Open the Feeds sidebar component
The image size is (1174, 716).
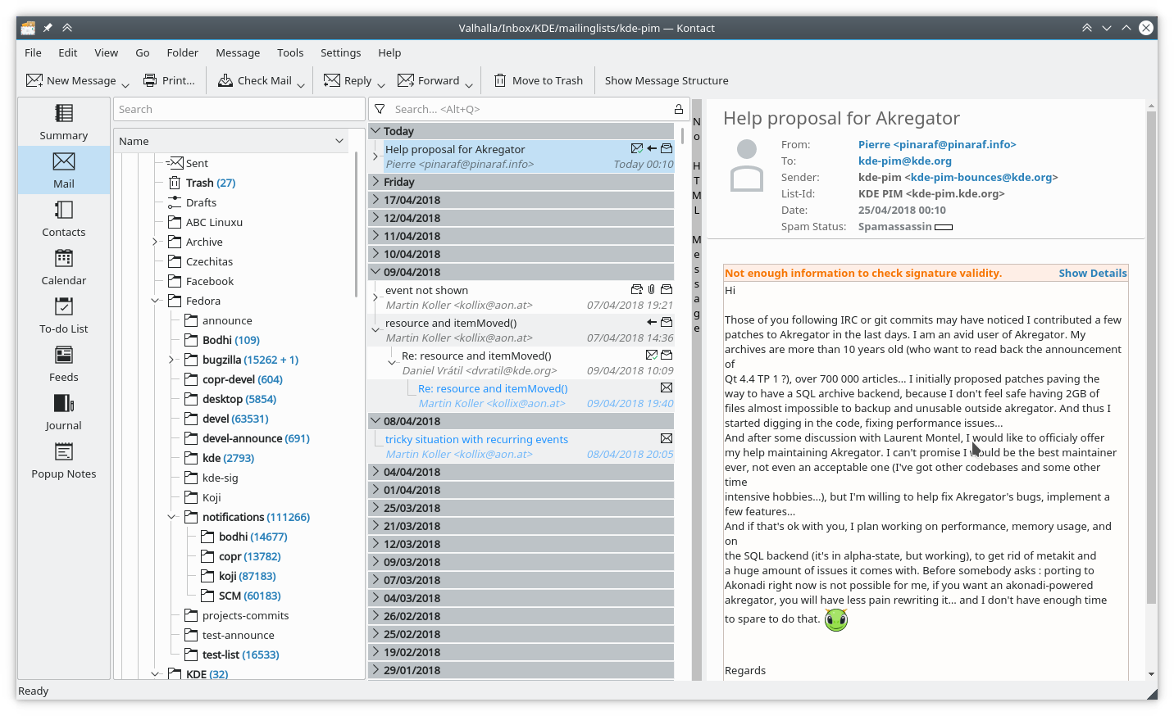tap(64, 364)
